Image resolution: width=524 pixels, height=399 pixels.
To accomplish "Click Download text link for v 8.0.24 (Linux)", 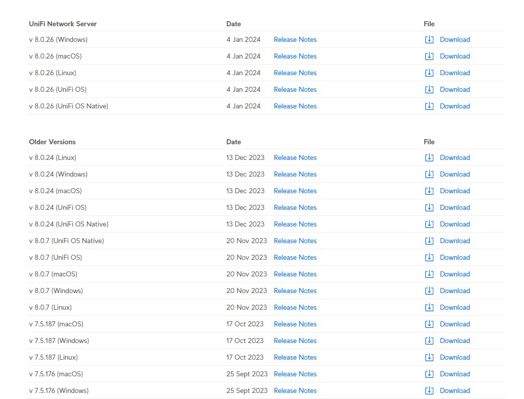I will 455,157.
